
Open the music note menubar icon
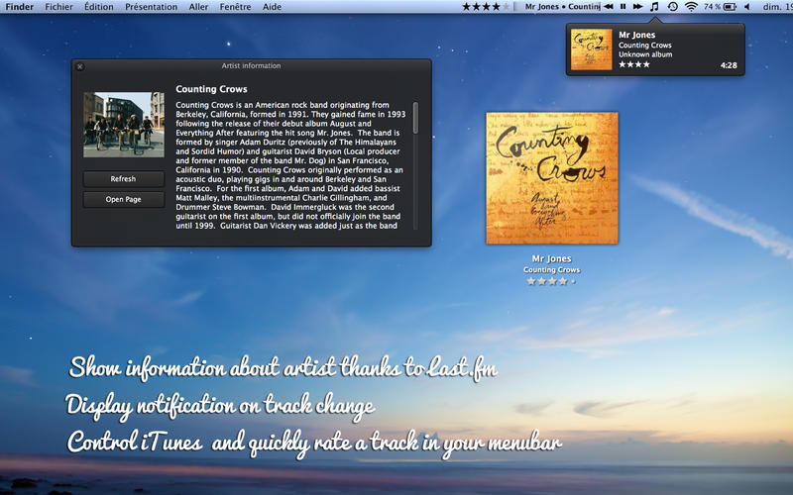(654, 7)
